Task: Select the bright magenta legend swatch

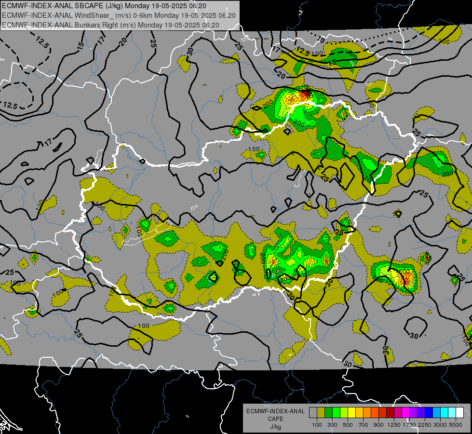Action: [406, 413]
